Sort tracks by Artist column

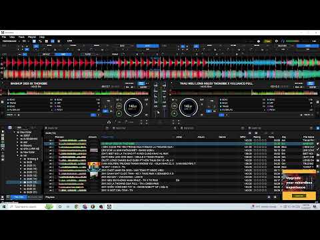coord(179,137)
